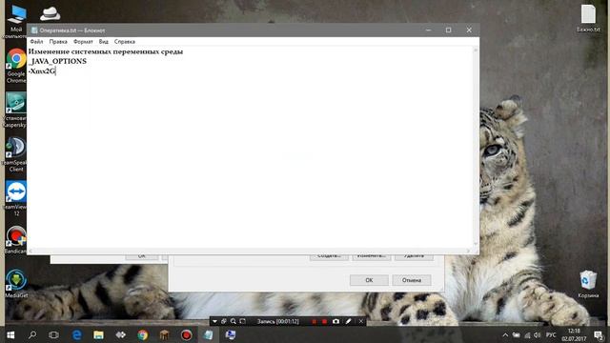Open the battery tray icon
610x343 pixels.
click(516, 334)
